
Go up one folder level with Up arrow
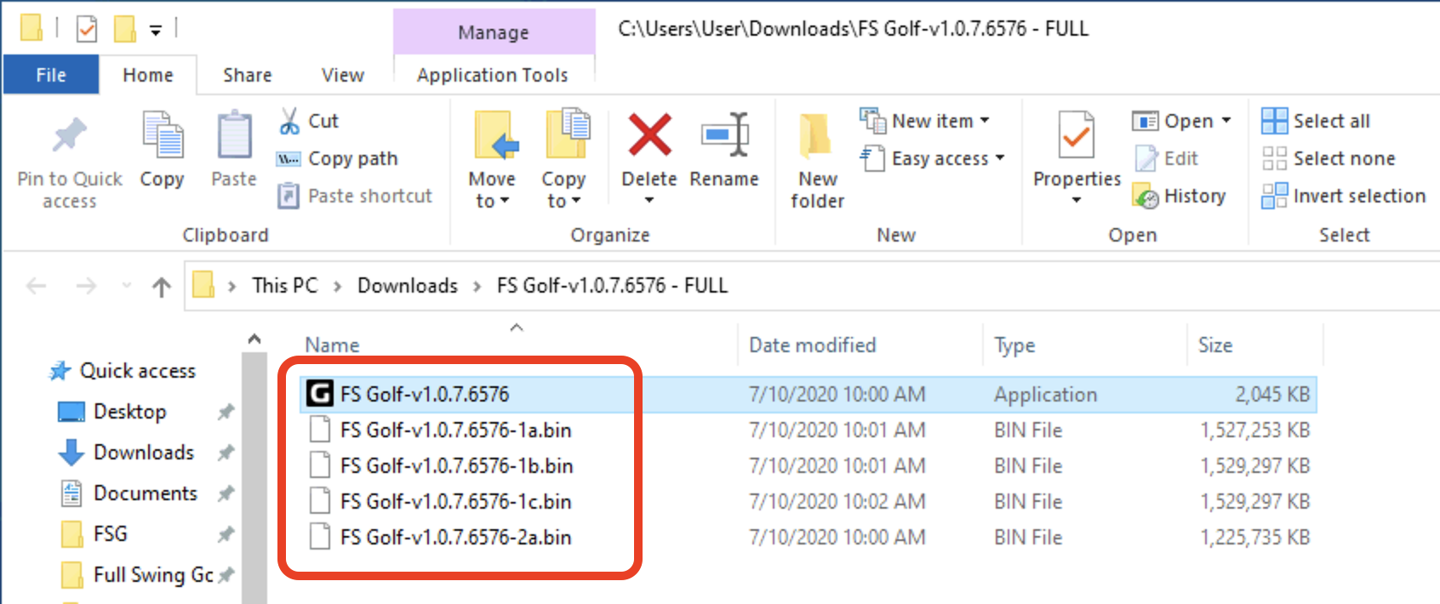tap(162, 287)
